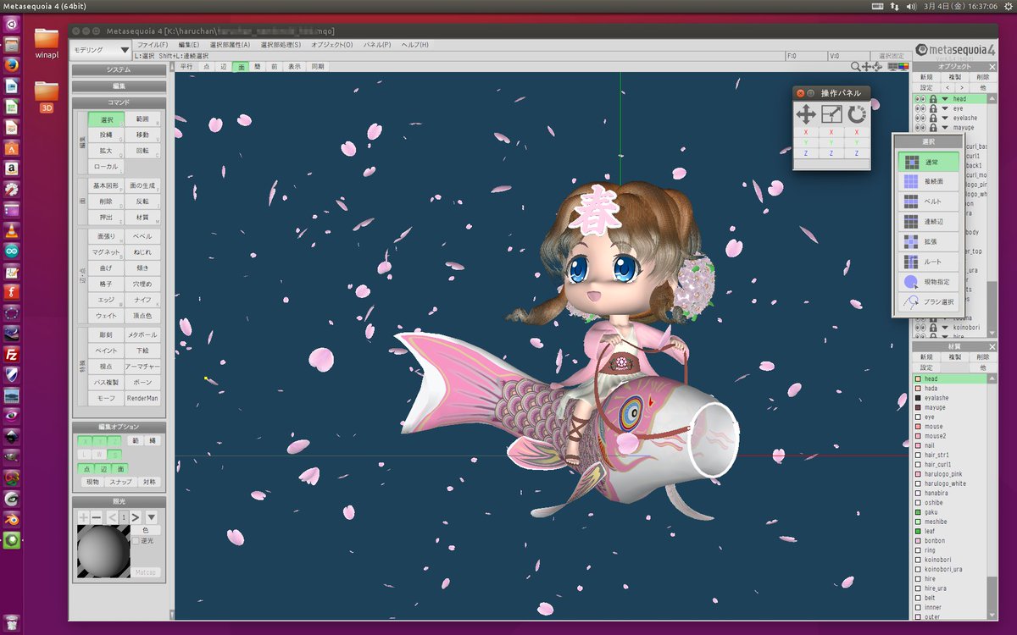This screenshot has width=1017, height=635.
Task: Click the RenderMan command button
Action: [x=142, y=398]
